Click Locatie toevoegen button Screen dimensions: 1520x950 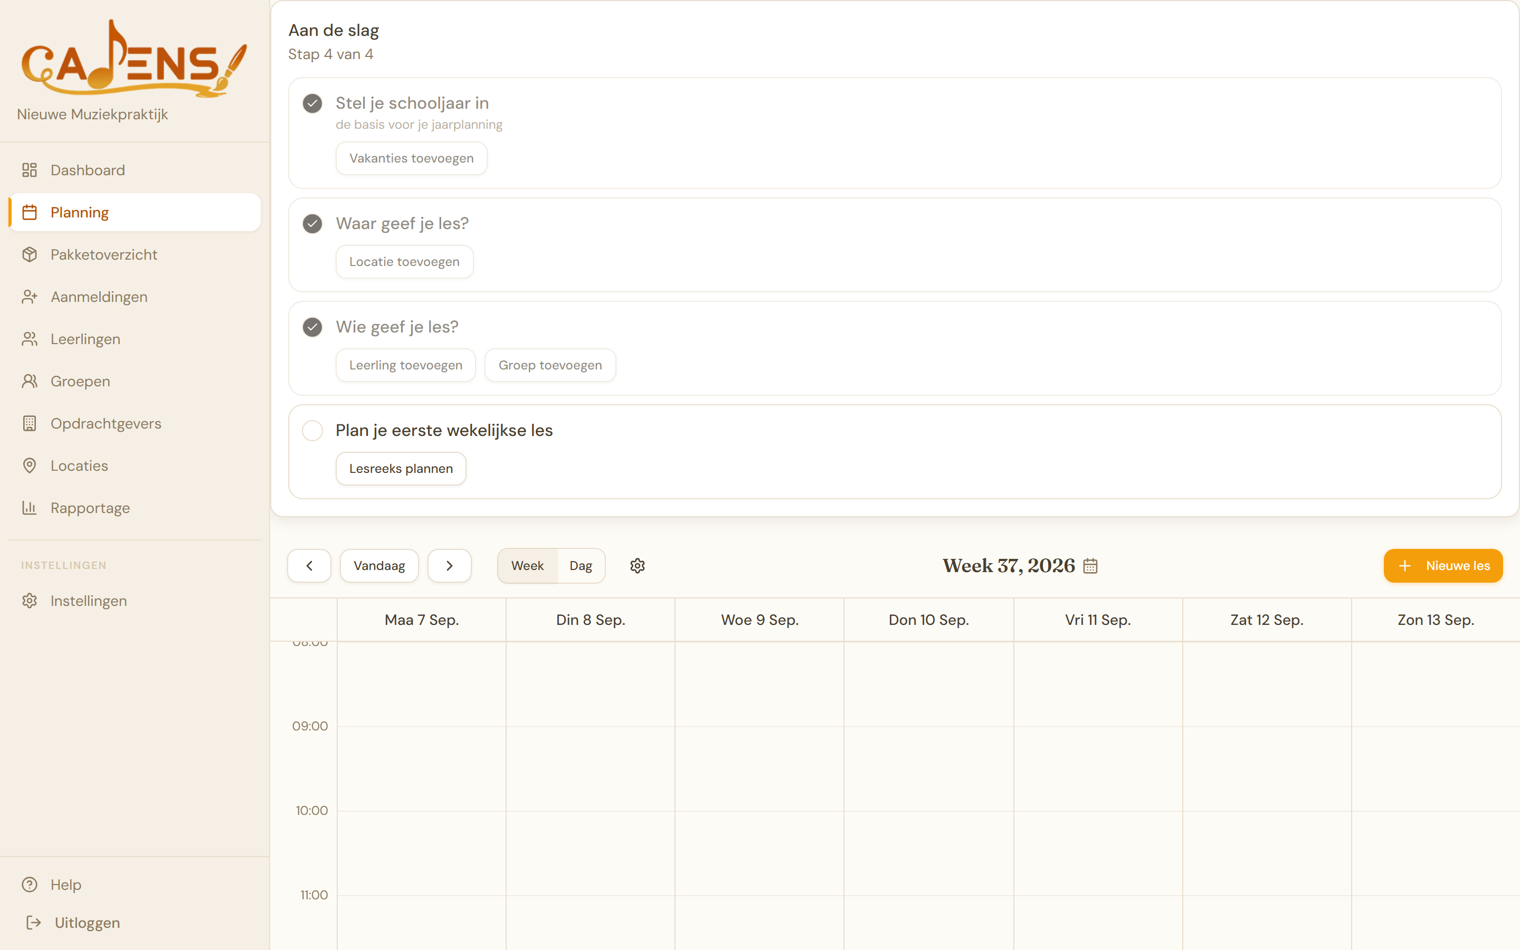pyautogui.click(x=404, y=262)
